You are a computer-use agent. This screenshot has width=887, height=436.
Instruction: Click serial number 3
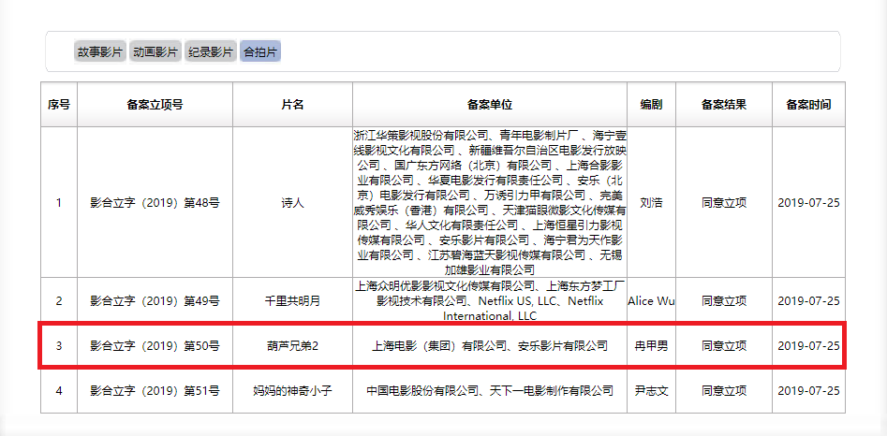pos(59,345)
